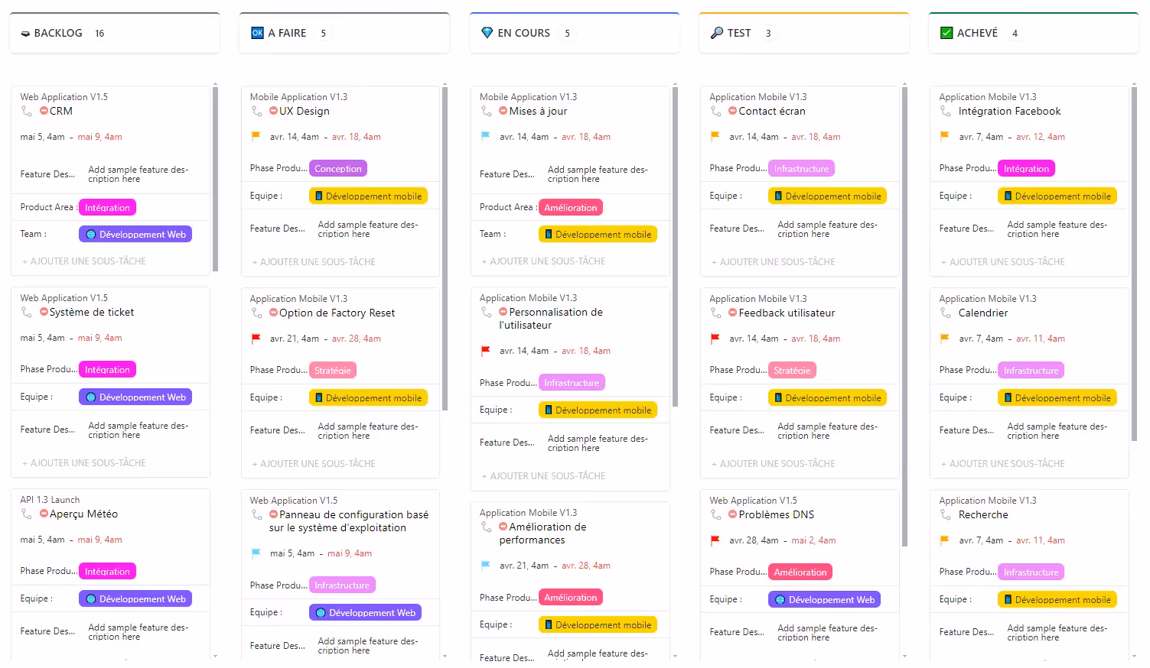Toggle status circle on Système de ticket
Screen dimensions: 1150x668
(44, 312)
